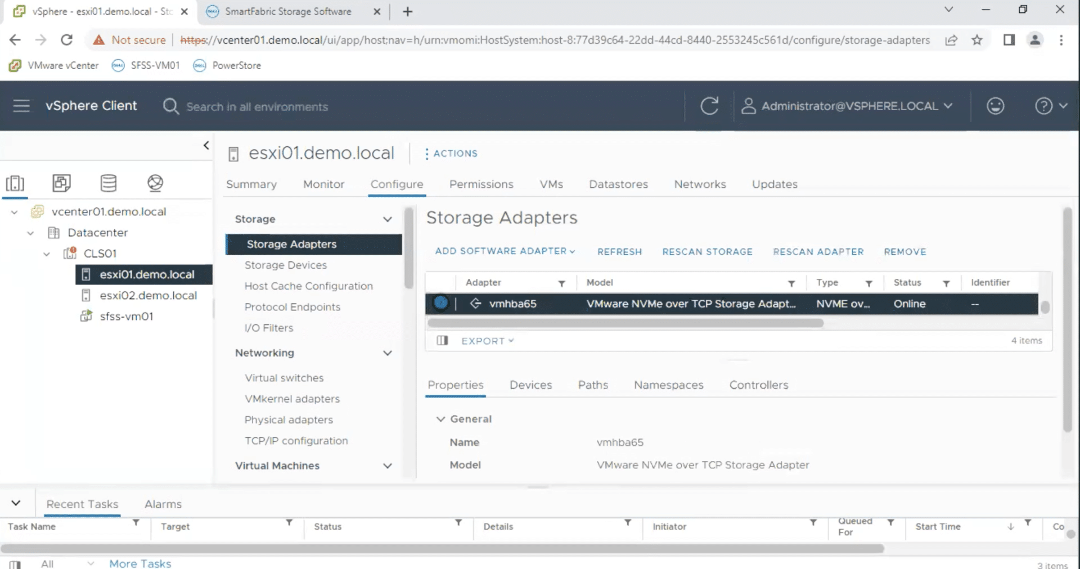
Task: Click REFRESH for storage adapters
Action: point(619,251)
